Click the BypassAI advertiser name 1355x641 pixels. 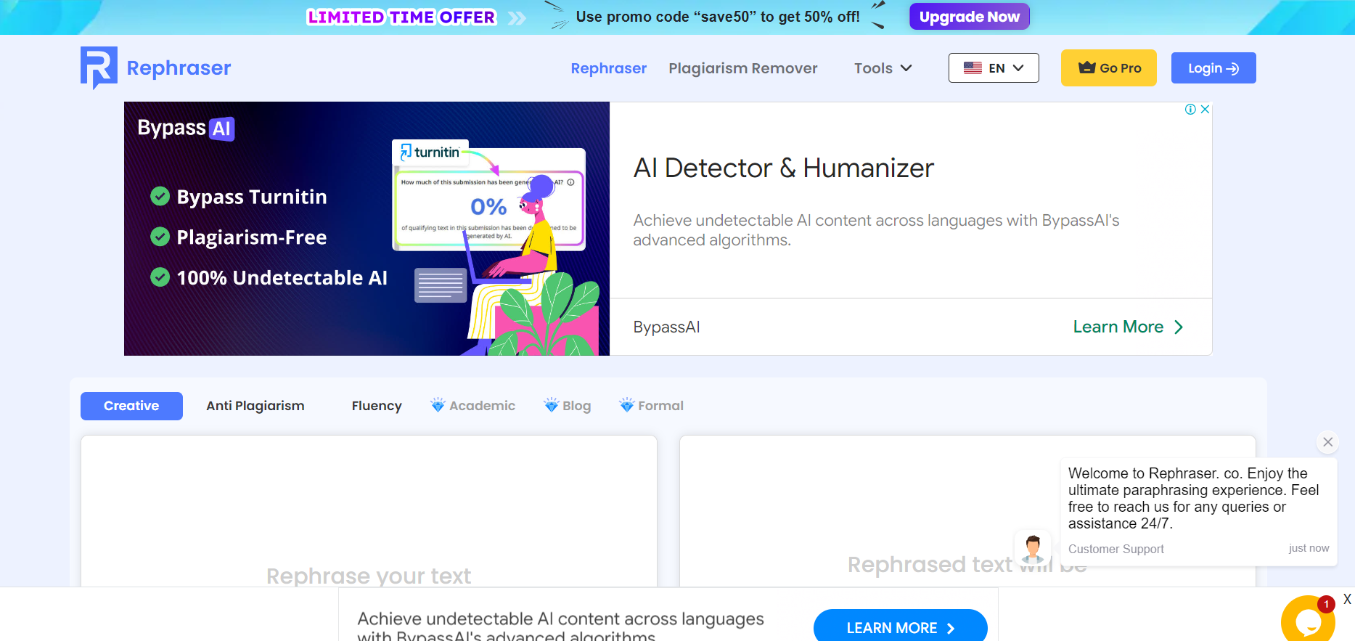(666, 327)
